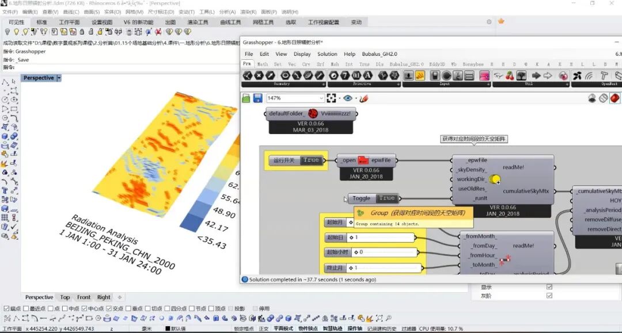Select the cherry icon in Util panel
The image size is (622, 333).
[510, 75]
